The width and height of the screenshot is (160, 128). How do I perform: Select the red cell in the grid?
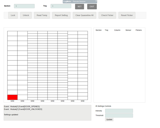pyautogui.click(x=12, y=97)
